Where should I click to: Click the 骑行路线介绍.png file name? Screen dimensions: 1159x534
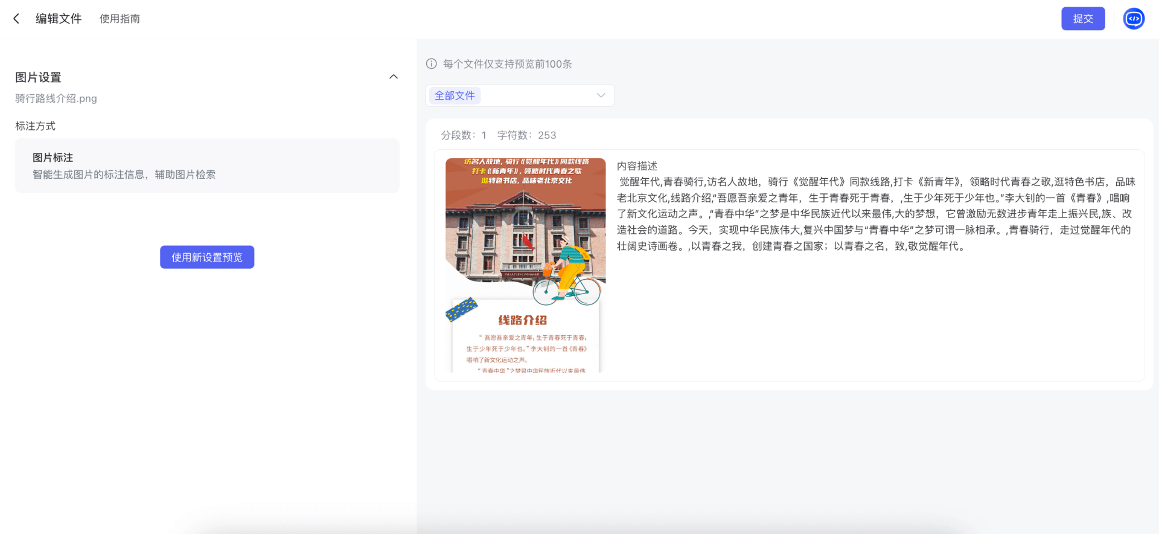pos(56,98)
